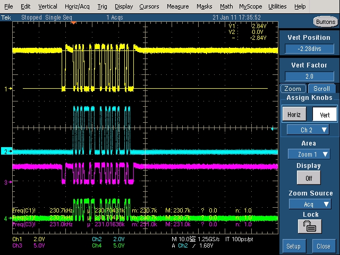This screenshot has width=340, height=255.
Task: Open the File menu
Action: click(x=8, y=6)
